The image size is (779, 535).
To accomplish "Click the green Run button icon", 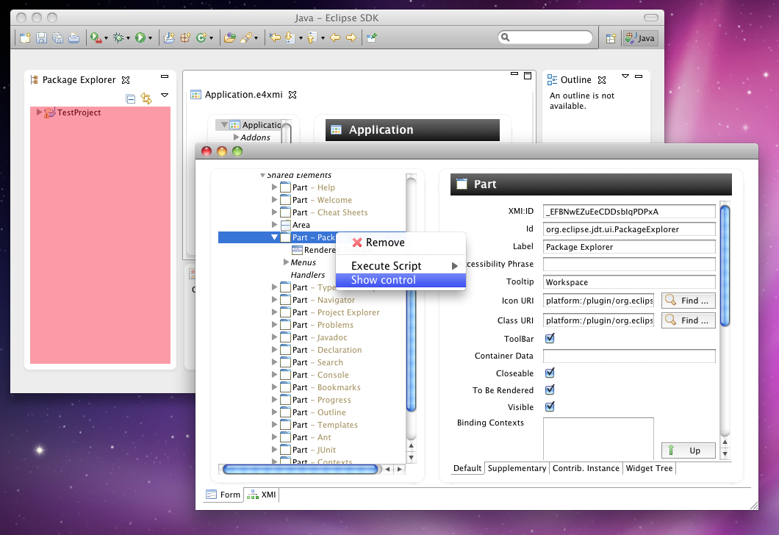I will pyautogui.click(x=140, y=37).
